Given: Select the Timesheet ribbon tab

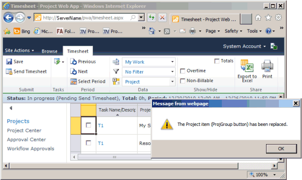Looking at the screenshot, I should (78, 51).
